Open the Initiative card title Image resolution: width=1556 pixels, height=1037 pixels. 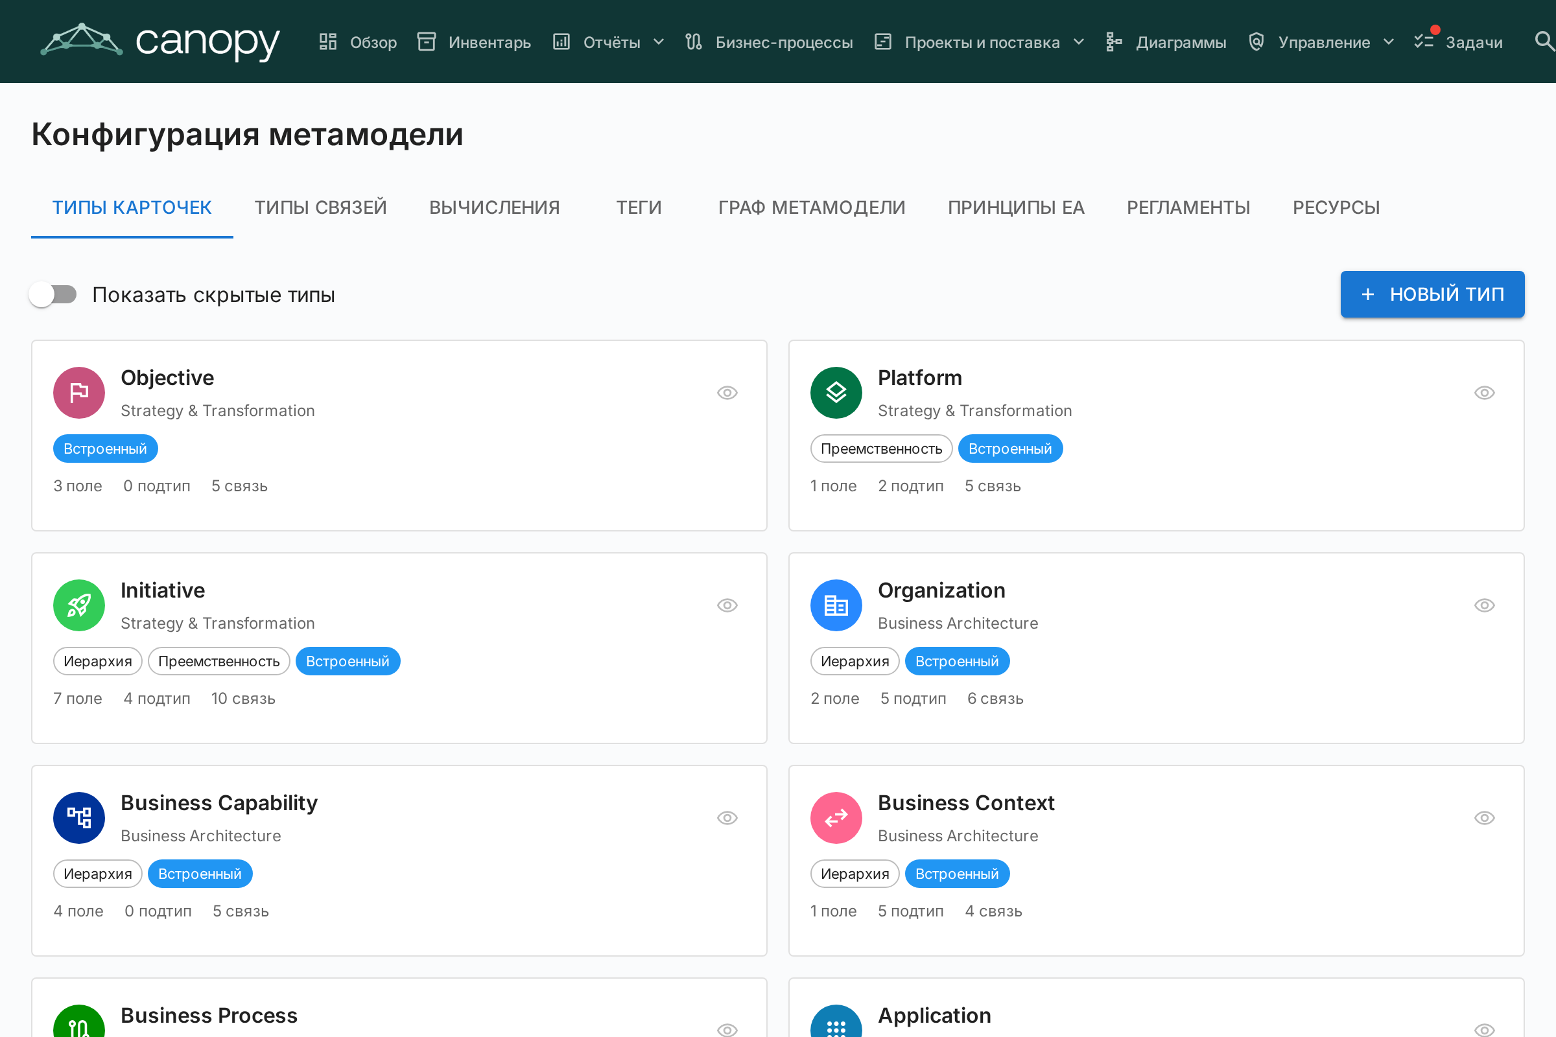coord(163,590)
